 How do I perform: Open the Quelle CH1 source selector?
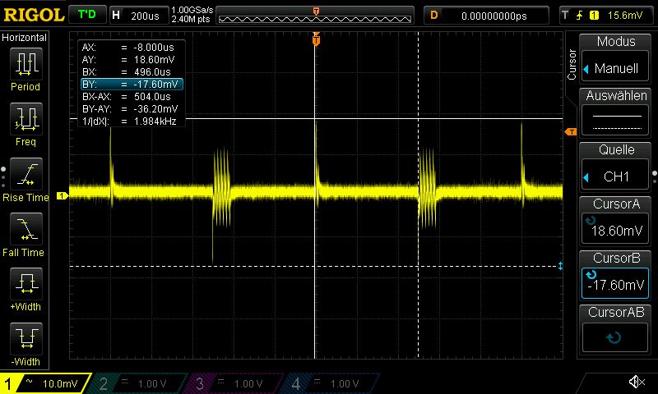point(616,167)
